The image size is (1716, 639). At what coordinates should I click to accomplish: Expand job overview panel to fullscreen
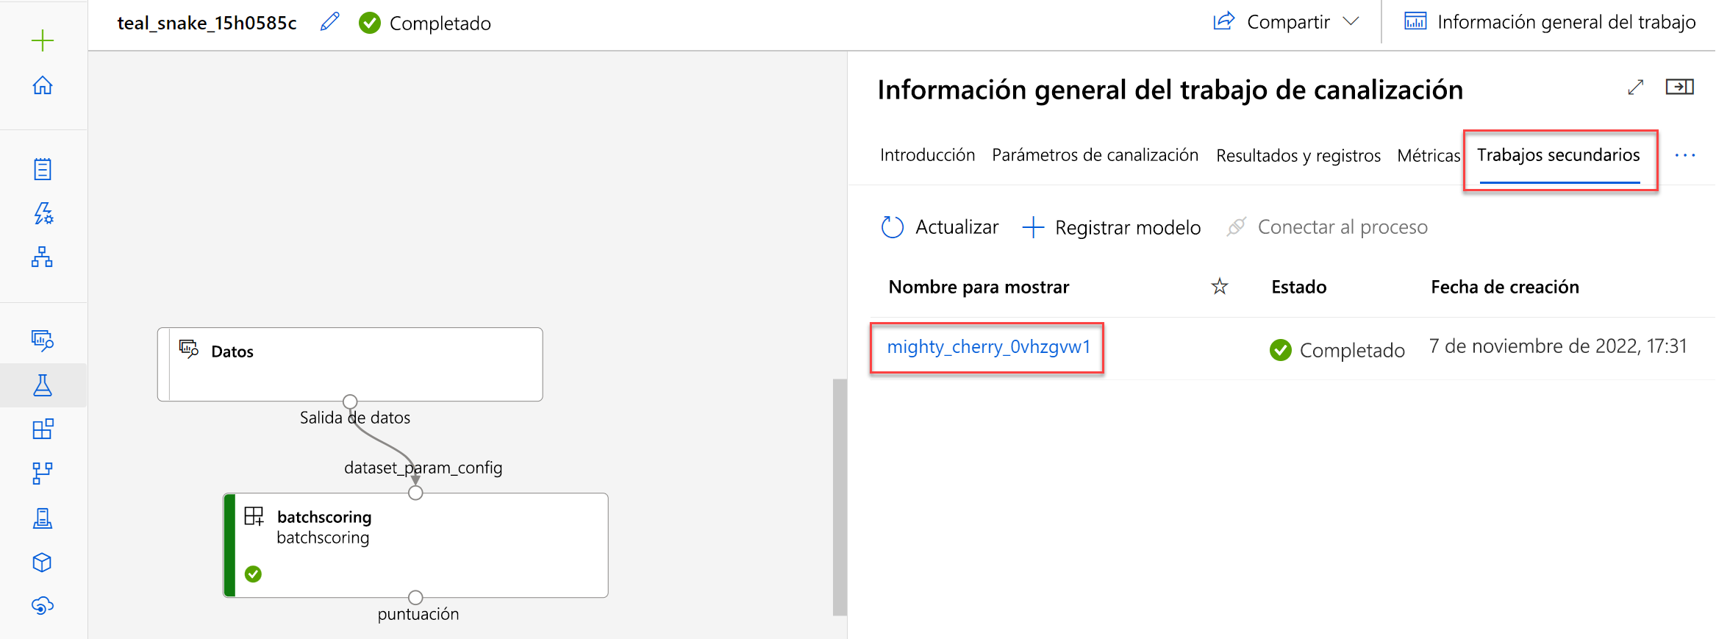[x=1635, y=88]
